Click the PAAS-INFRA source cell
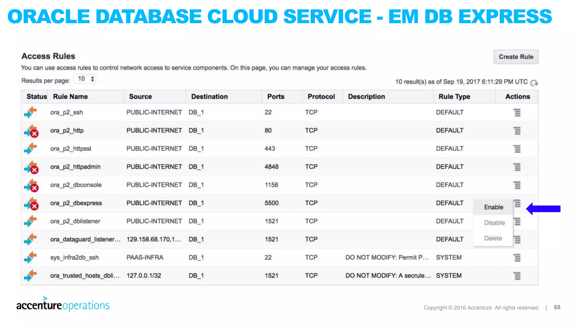 click(x=145, y=257)
